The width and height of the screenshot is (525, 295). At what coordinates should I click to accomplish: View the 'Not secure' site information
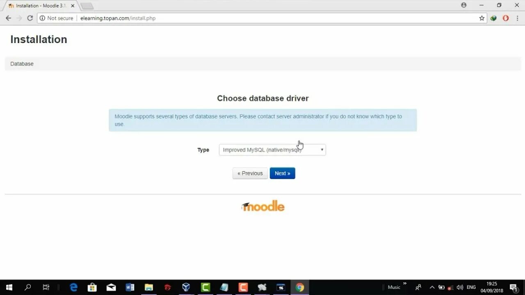click(57, 18)
